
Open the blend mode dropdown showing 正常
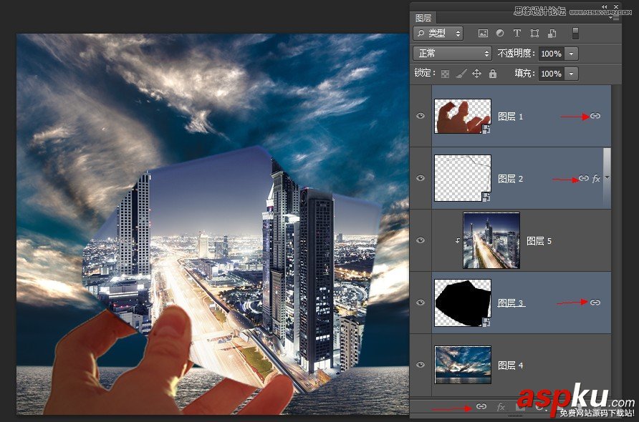[451, 53]
